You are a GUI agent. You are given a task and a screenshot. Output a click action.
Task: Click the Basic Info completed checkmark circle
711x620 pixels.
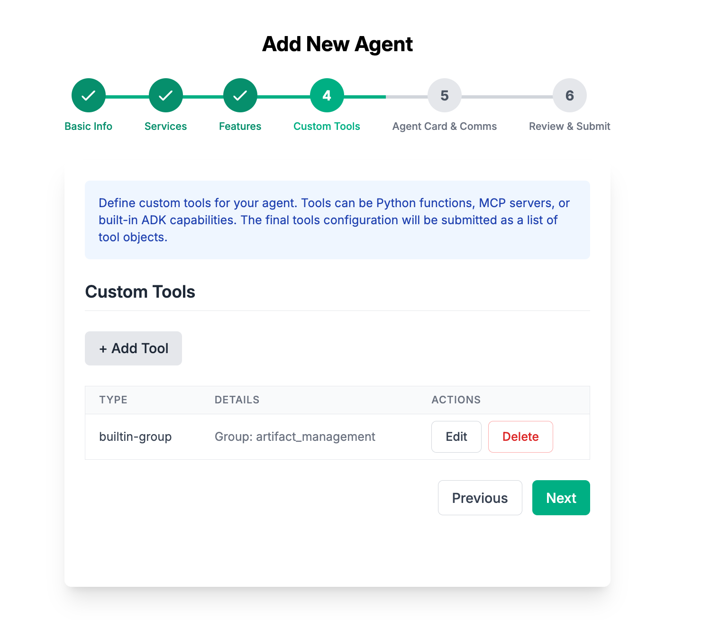(x=88, y=95)
